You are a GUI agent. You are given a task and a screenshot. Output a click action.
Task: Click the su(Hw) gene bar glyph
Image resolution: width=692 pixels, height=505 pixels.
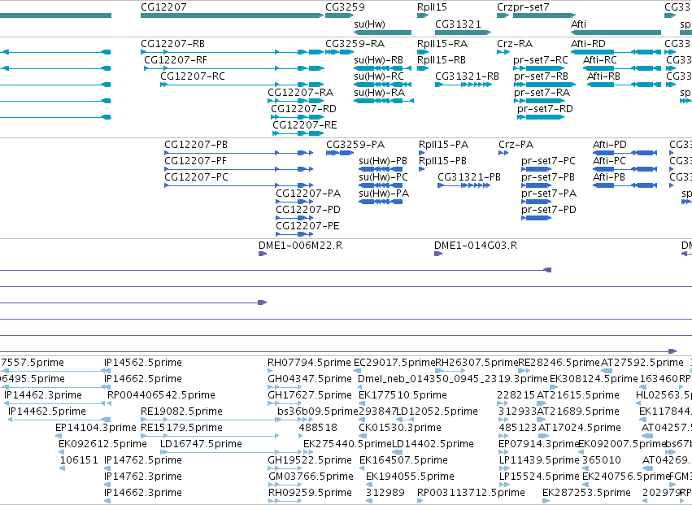tap(383, 33)
